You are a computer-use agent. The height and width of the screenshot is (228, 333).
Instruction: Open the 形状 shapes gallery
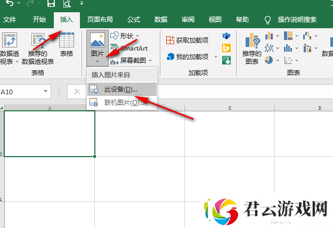pos(125,36)
